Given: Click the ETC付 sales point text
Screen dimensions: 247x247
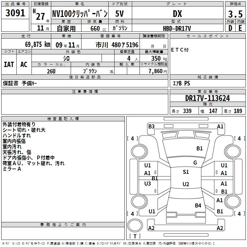Looking at the screenshot, I should coord(179,50).
